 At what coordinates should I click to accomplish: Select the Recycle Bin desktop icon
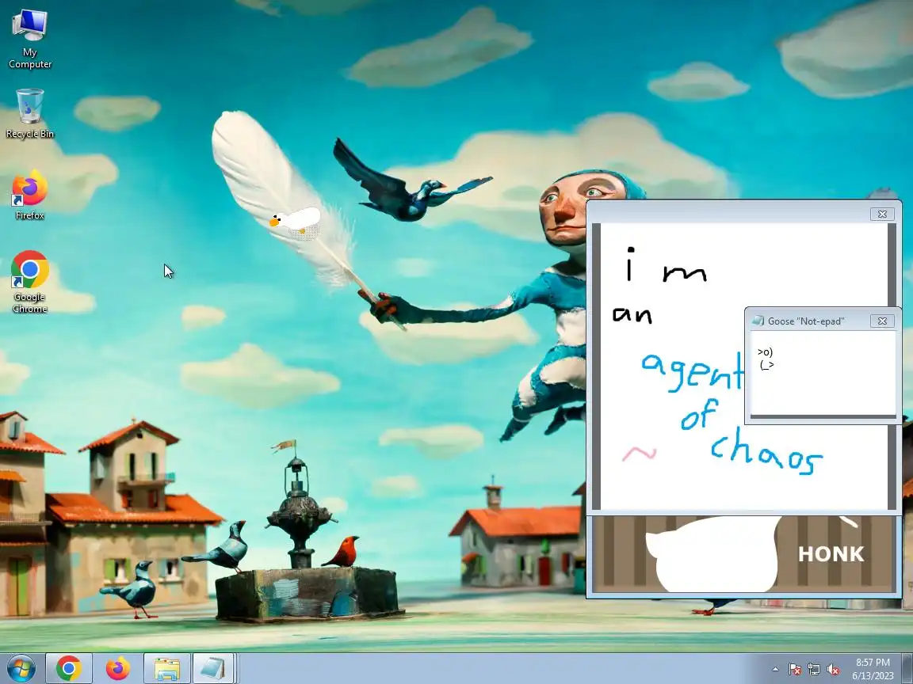tap(29, 113)
